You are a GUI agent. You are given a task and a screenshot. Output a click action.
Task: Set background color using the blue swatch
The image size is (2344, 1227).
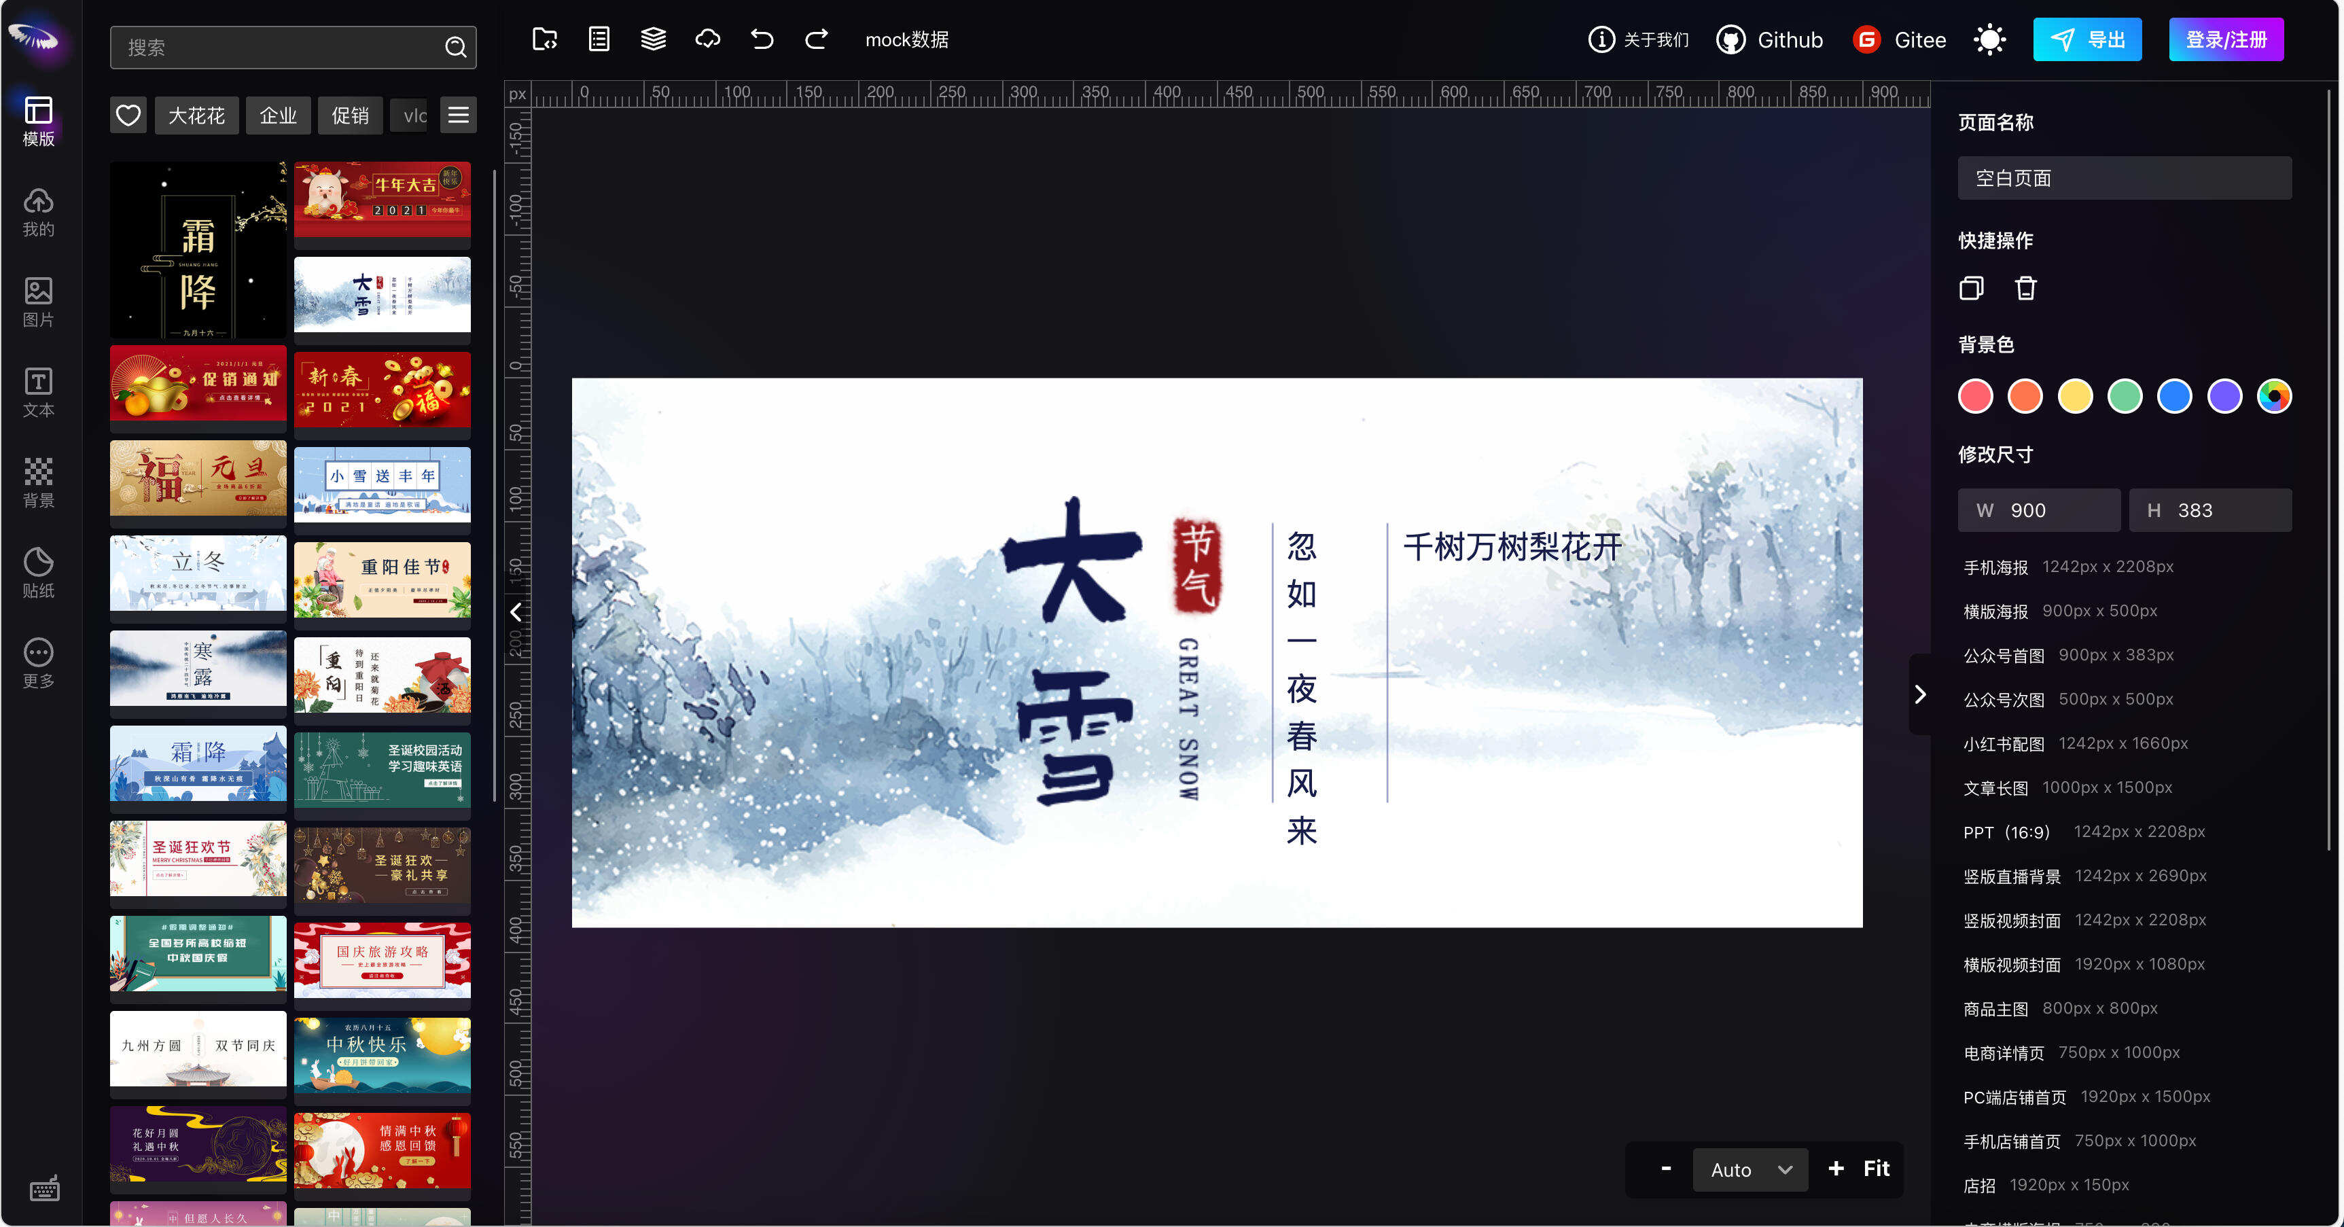click(2175, 396)
